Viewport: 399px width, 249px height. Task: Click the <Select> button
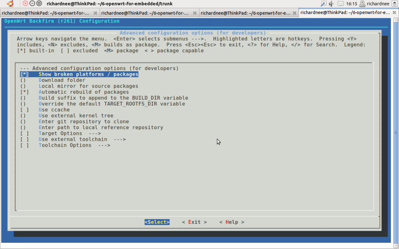[x=157, y=222]
